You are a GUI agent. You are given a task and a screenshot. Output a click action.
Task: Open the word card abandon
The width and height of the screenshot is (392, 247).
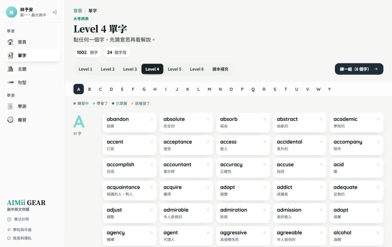[x=130, y=122]
